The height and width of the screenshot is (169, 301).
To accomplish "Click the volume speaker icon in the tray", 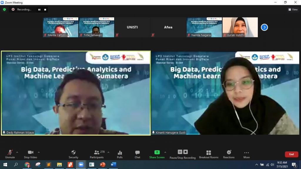I will click(x=272, y=165).
